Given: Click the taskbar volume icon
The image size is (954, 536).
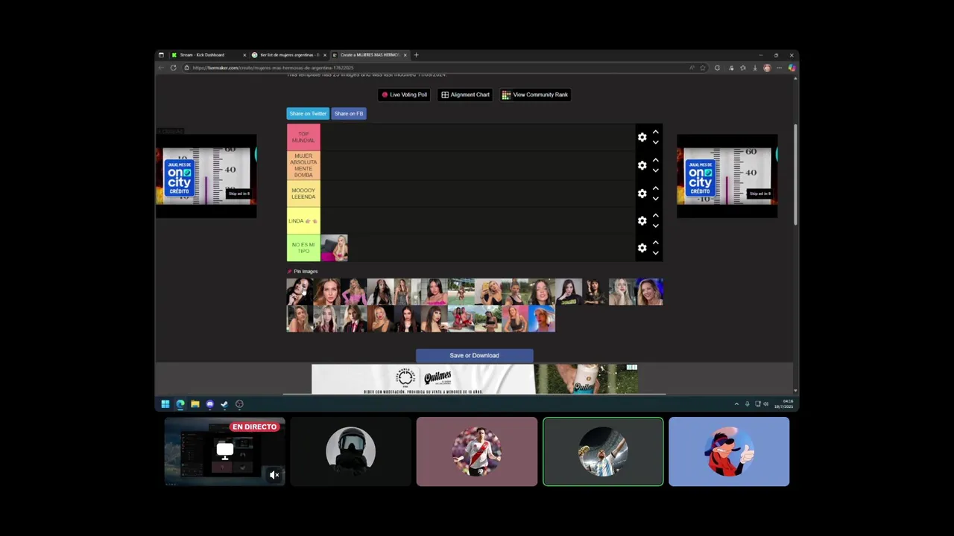Looking at the screenshot, I should [x=765, y=404].
